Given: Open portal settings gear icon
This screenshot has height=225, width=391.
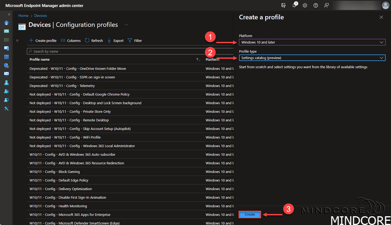Looking at the screenshot, I should [x=305, y=5].
